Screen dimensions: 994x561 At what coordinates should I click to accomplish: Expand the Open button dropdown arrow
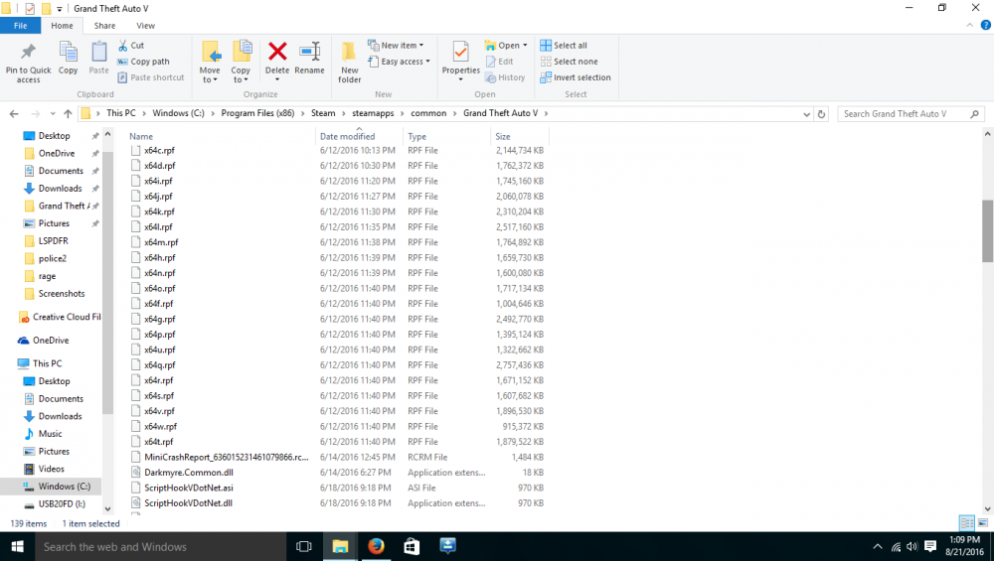click(525, 46)
